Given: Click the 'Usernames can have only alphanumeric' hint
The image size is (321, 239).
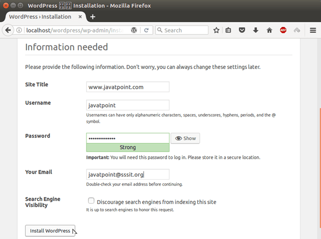Looking at the screenshot, I should click(181, 118).
